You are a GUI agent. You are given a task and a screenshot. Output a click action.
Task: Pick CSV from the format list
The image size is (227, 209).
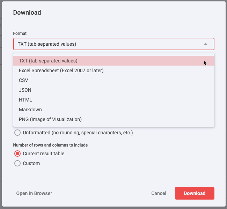[x=114, y=80]
